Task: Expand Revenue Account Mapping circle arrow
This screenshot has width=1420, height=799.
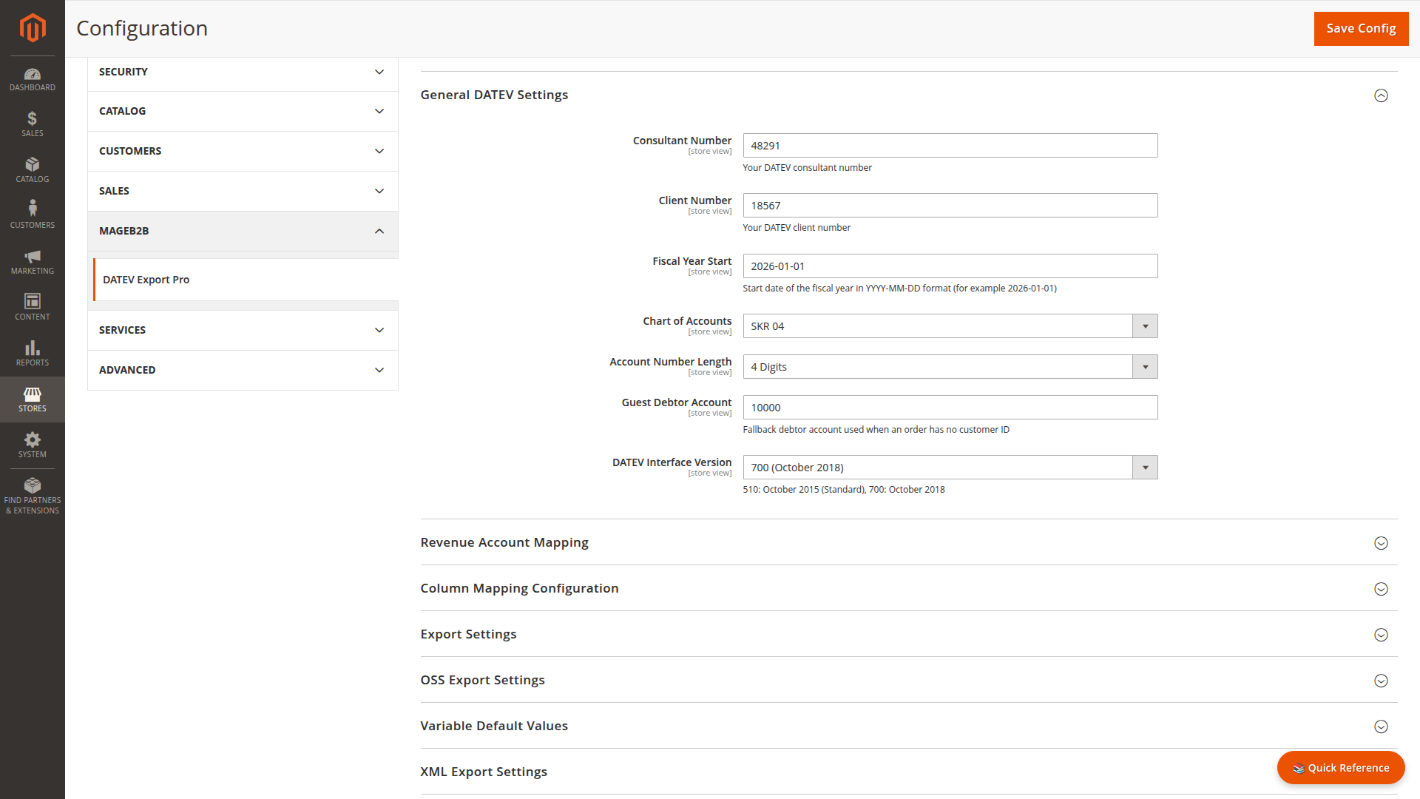Action: tap(1381, 543)
